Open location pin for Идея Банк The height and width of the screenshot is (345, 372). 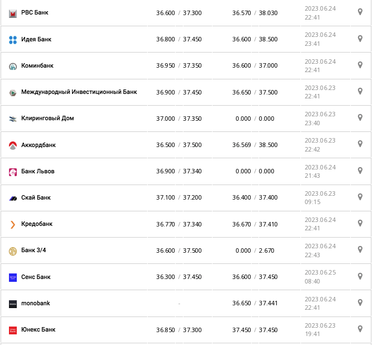tap(360, 39)
